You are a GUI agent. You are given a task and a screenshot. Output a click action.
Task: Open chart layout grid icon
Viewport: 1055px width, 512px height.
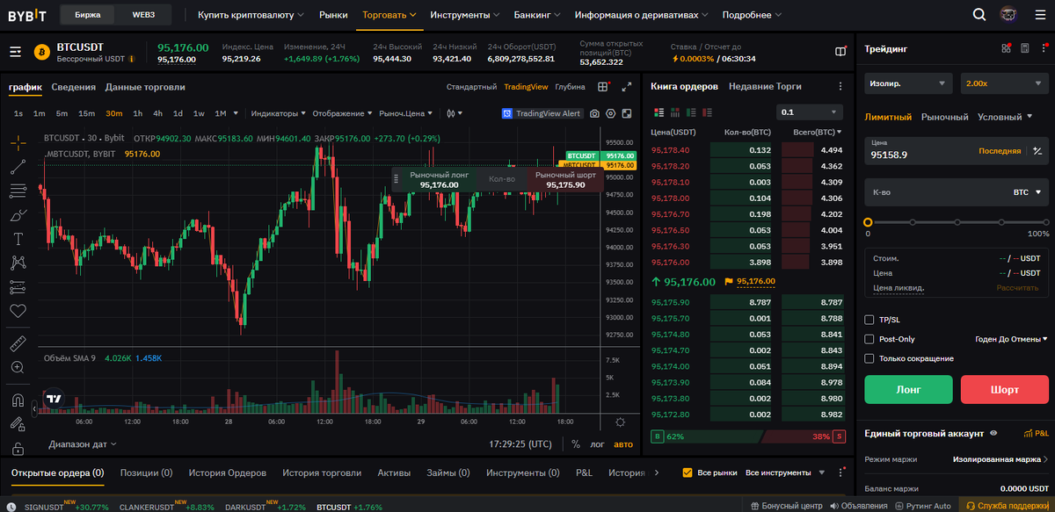[x=603, y=87]
